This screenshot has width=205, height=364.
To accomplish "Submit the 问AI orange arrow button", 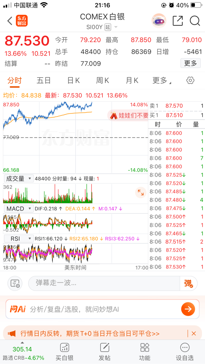I will [x=188, y=309].
